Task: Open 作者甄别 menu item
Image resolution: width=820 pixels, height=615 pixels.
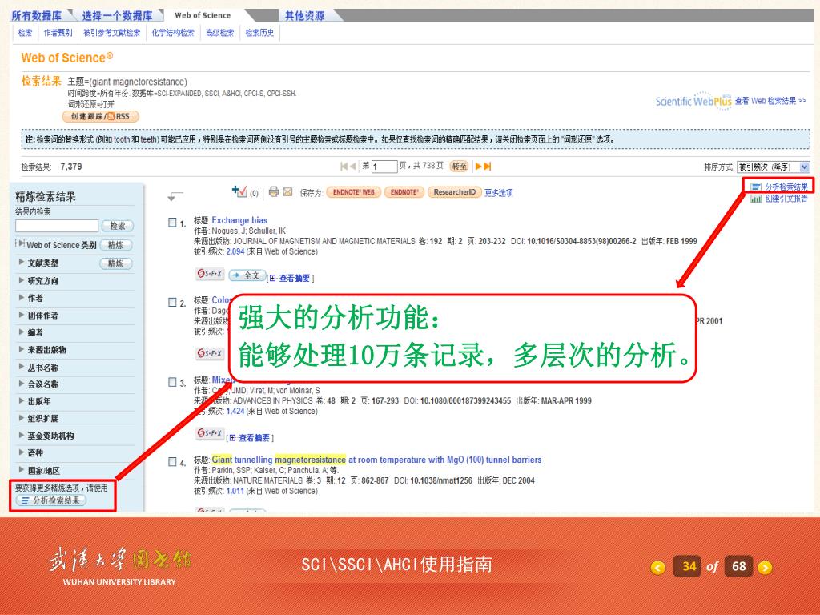Action: [x=58, y=33]
